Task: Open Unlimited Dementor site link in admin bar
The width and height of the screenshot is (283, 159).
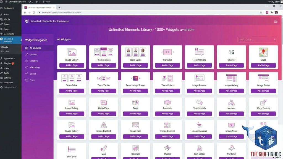Action: click(16, 2)
